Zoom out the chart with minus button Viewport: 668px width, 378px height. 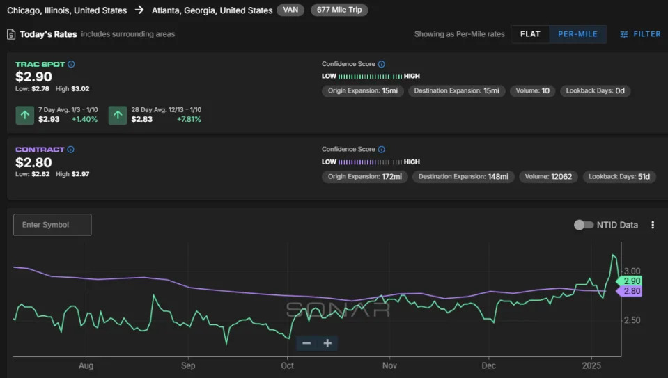pyautogui.click(x=306, y=343)
